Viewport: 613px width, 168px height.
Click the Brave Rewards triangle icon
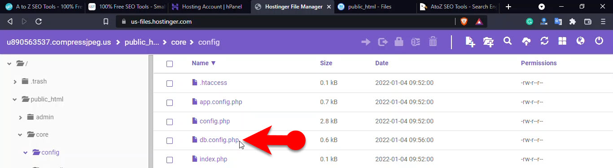coord(479,21)
